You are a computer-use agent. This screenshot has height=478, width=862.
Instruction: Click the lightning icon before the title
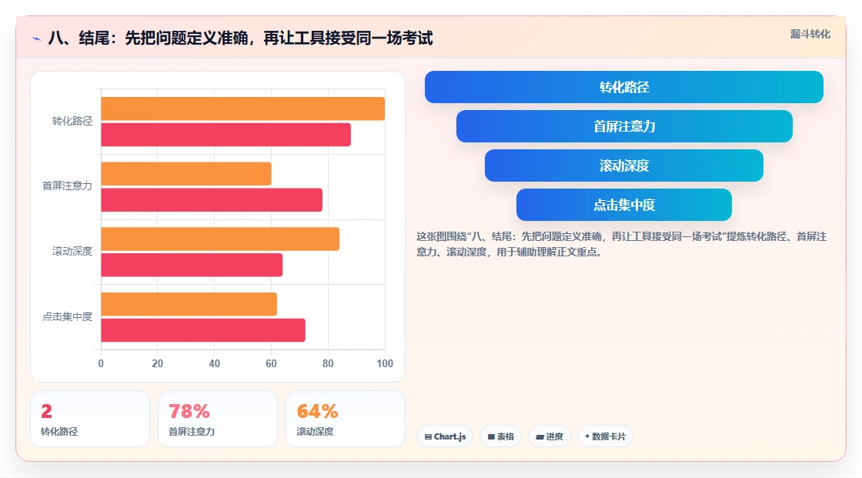point(37,38)
